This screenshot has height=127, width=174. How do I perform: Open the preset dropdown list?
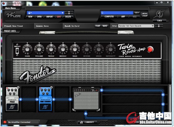tap(63, 13)
